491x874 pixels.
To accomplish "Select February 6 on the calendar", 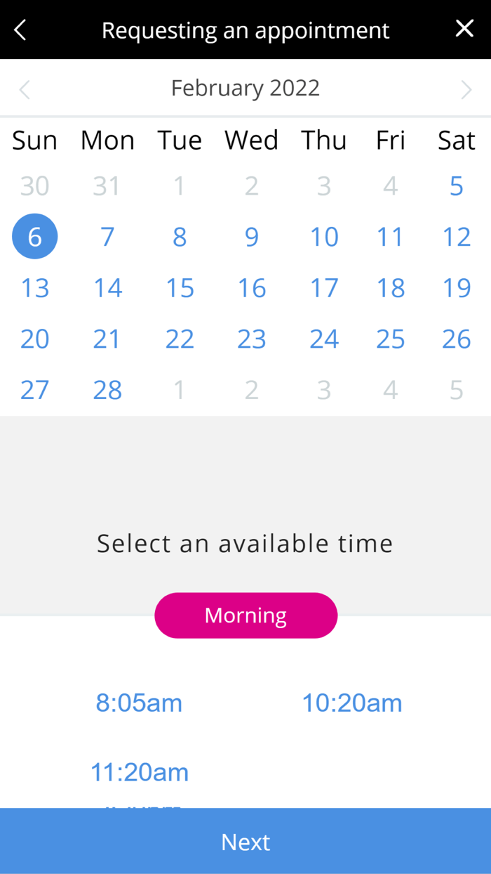I will [35, 237].
